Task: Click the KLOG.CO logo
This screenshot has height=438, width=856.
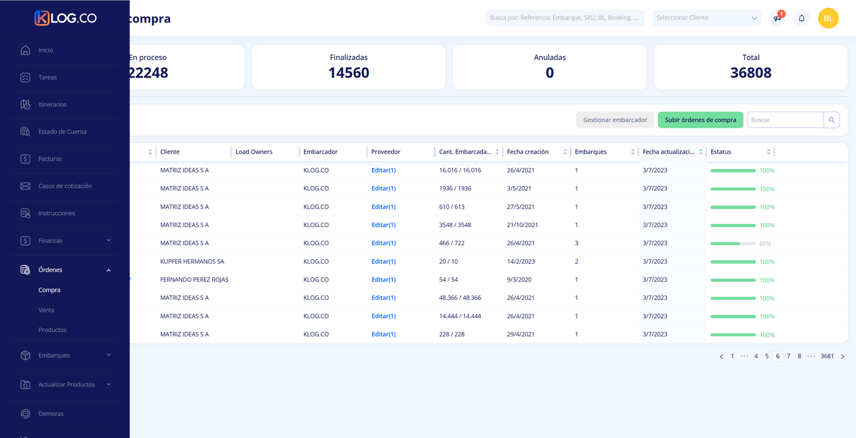Action: (65, 18)
